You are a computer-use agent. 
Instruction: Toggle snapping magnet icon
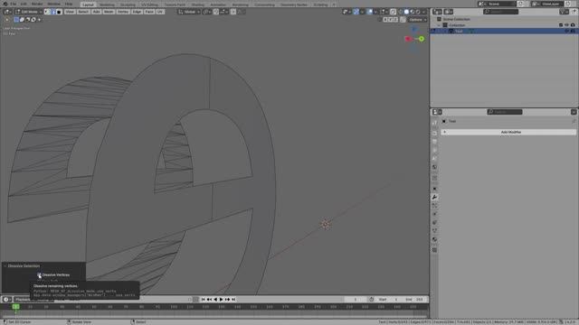216,12
